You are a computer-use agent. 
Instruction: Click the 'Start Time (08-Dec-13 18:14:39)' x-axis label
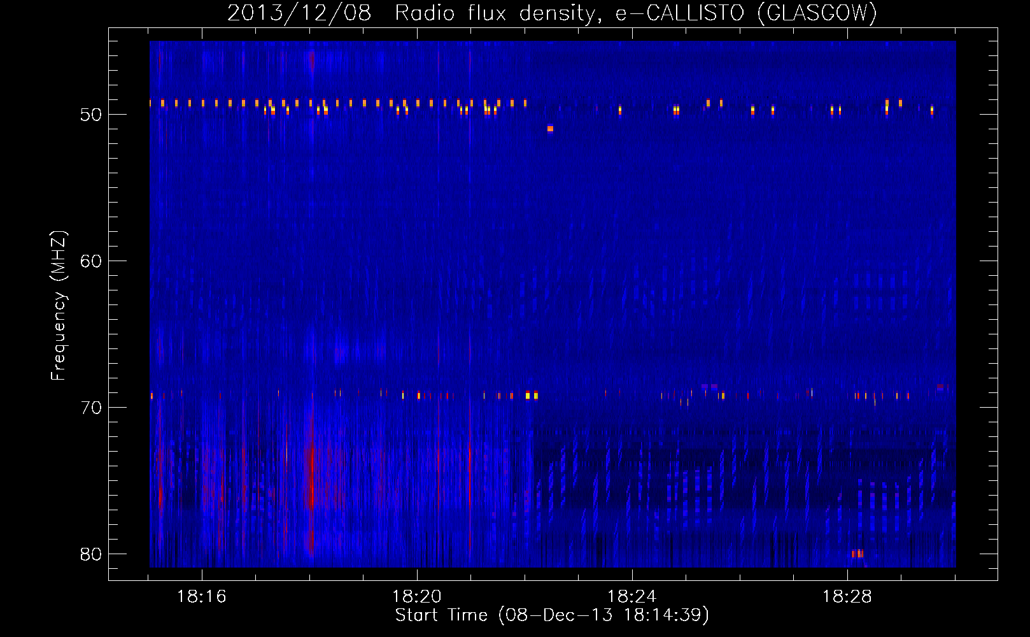click(552, 615)
